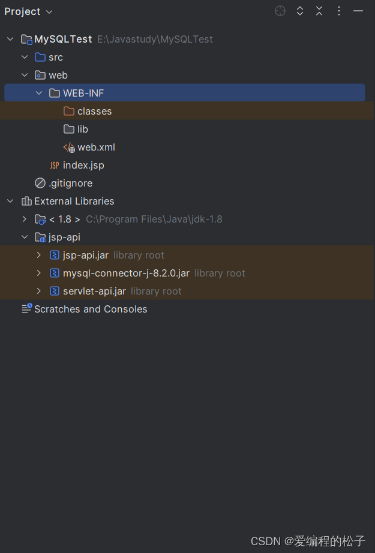
Task: Select jsp-api.jar in the tree
Action: click(86, 255)
